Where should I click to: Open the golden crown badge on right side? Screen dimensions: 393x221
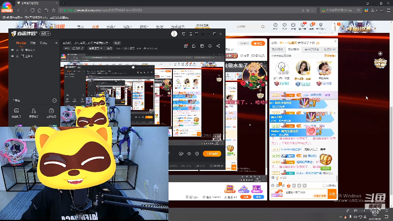pyautogui.click(x=380, y=63)
